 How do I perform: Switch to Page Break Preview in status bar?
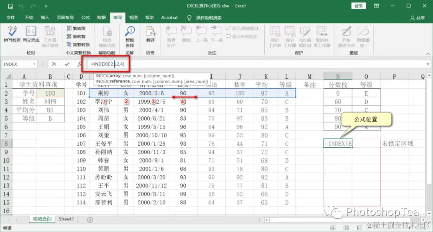(x=359, y=228)
